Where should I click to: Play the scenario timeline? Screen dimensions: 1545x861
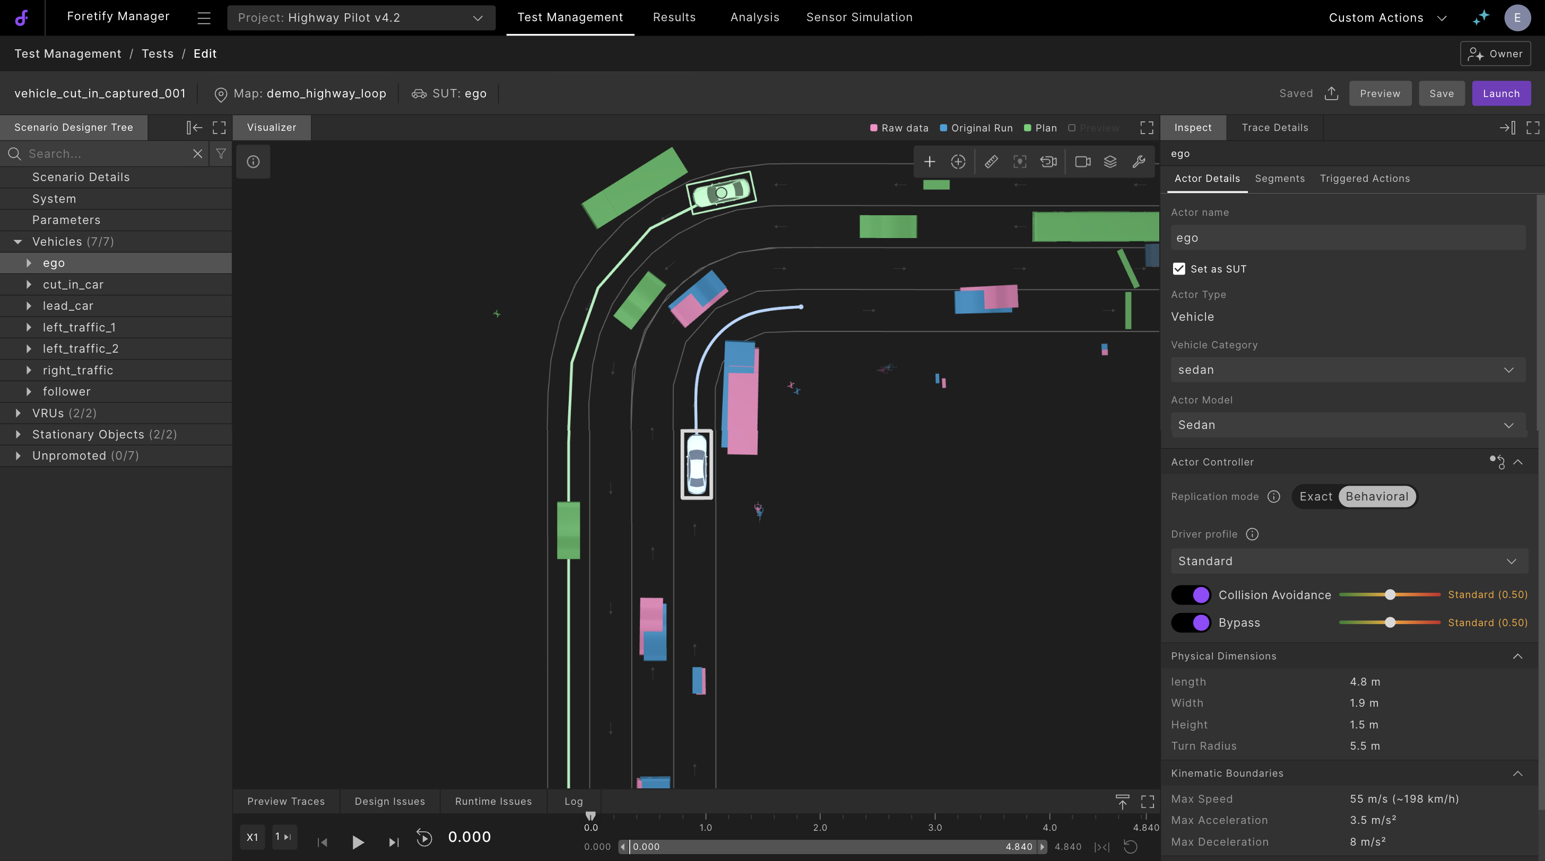[358, 842]
